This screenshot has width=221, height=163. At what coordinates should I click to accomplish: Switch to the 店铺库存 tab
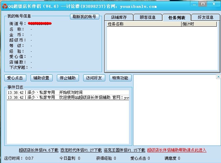[119, 17]
